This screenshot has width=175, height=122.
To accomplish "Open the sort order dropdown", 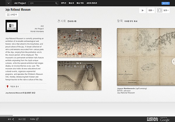I will (x=151, y=10).
